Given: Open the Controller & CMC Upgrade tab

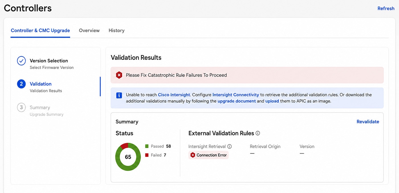Looking at the screenshot, I should (x=40, y=31).
